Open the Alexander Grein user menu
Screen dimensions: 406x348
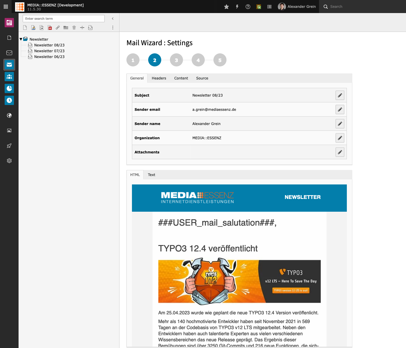pos(297,6)
